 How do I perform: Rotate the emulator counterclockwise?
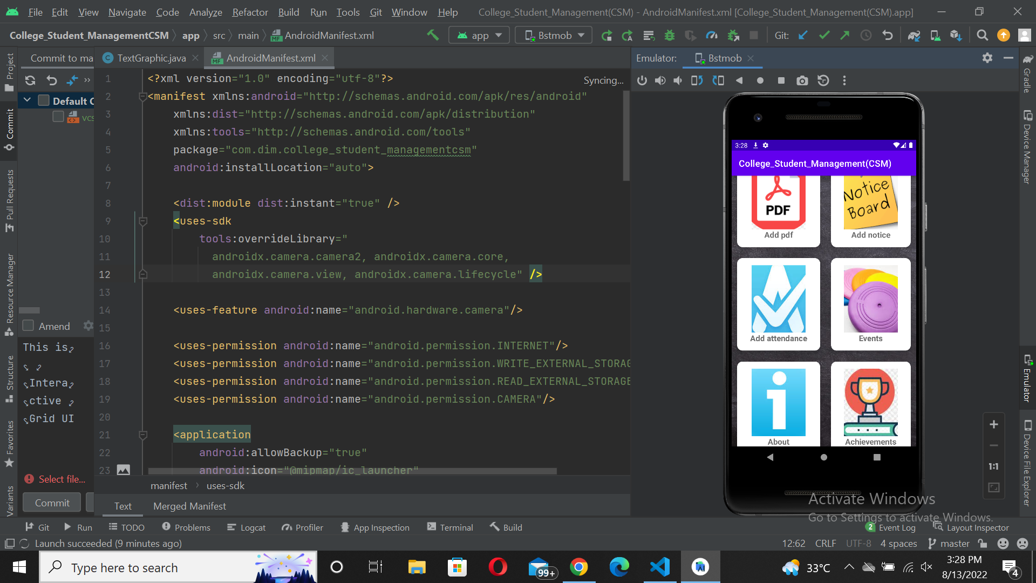click(697, 80)
